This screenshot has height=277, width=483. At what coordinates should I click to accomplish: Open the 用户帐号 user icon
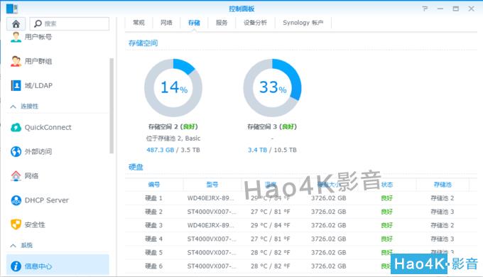(16, 37)
